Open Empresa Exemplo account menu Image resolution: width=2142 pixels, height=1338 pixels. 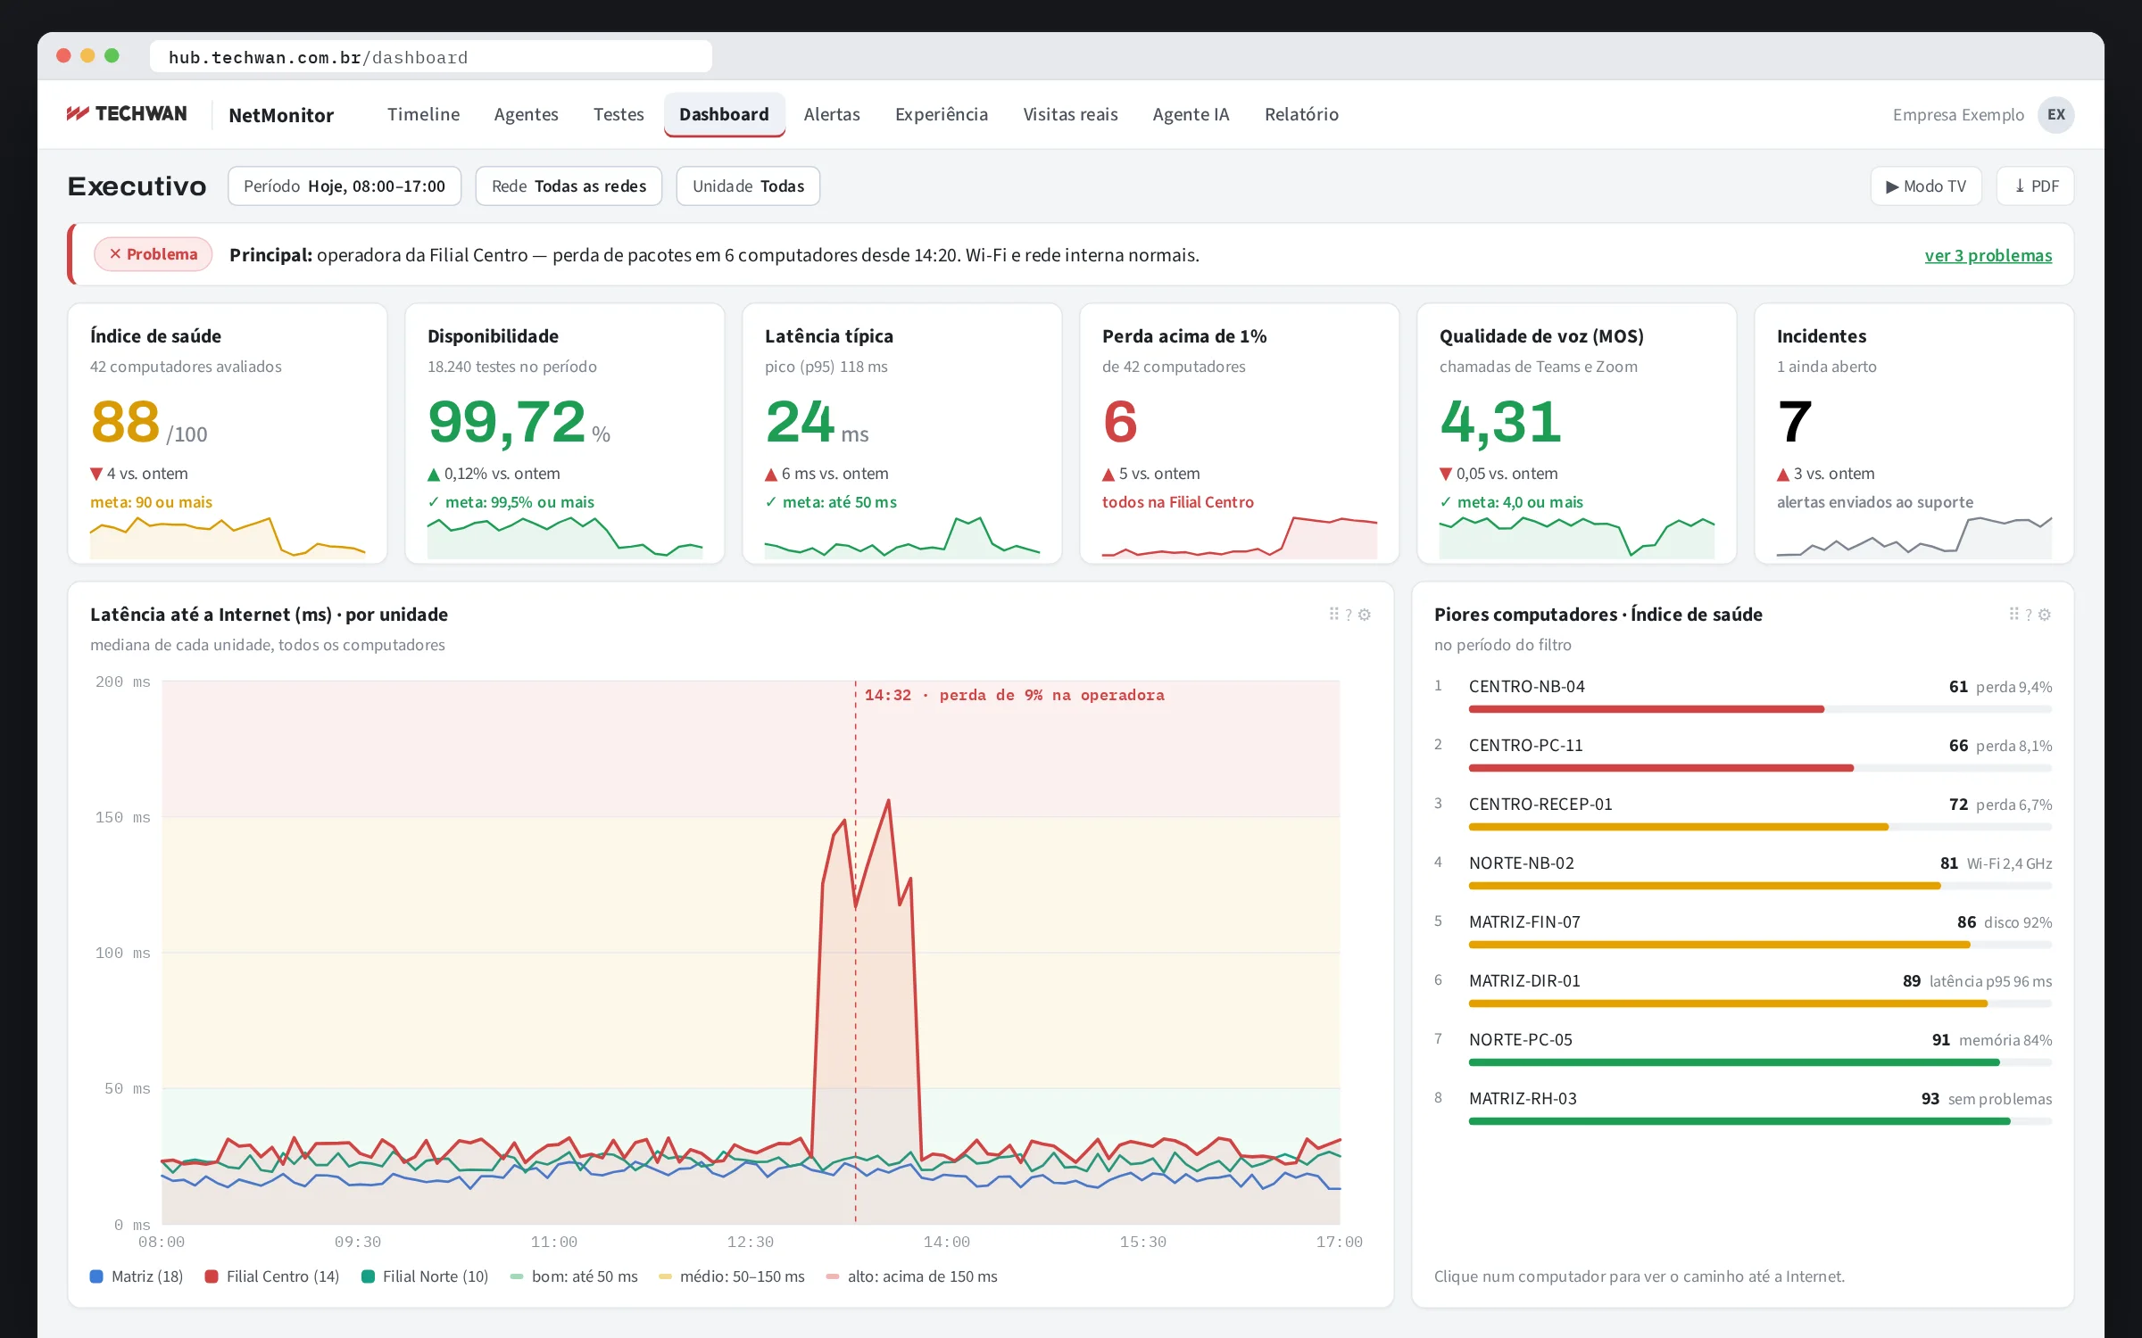point(1958,115)
